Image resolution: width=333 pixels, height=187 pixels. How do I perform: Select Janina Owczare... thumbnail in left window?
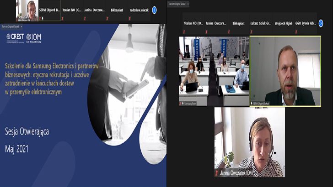pos(95,10)
